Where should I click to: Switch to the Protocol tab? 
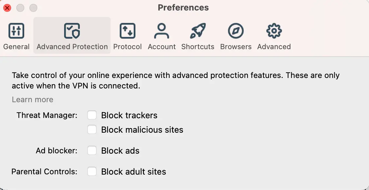click(x=127, y=36)
